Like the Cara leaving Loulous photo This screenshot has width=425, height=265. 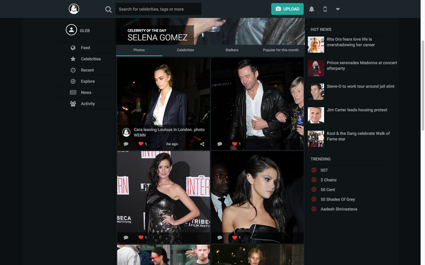pyautogui.click(x=141, y=144)
